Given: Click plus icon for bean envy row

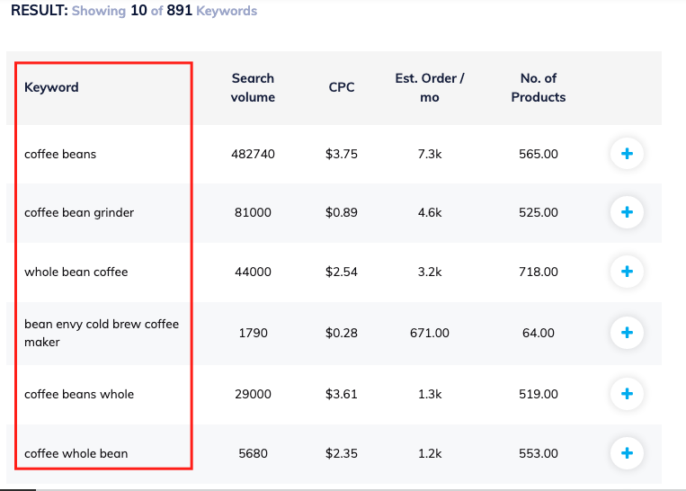Looking at the screenshot, I should pos(627,333).
